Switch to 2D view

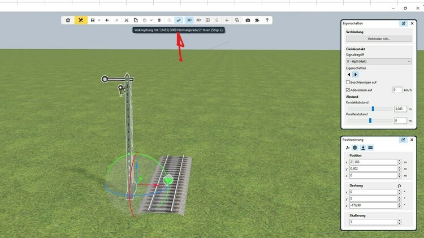click(198, 20)
